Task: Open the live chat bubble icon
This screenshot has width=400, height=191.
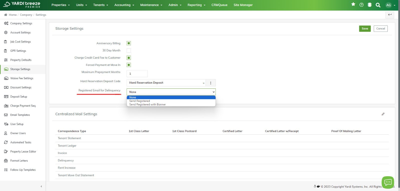Action: click(x=388, y=182)
